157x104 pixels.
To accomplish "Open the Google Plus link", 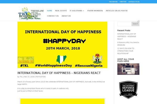I will pyautogui.click(x=134, y=2).
